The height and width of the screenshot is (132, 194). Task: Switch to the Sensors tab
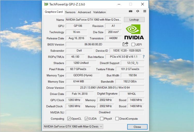(70, 12)
